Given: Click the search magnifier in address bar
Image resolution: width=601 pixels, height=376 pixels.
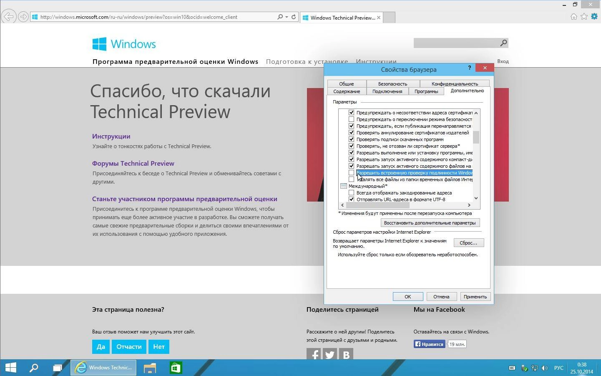Looking at the screenshot, I should pyautogui.click(x=280, y=17).
